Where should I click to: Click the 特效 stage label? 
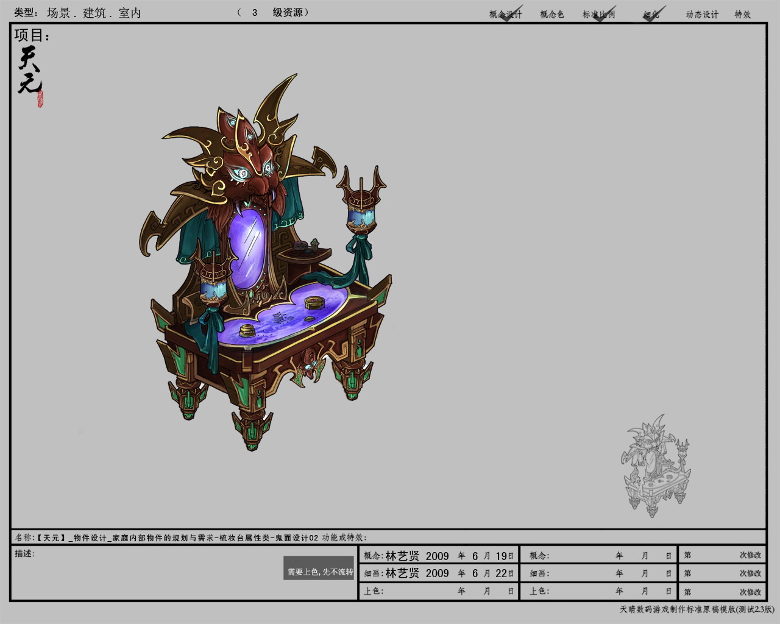coord(743,14)
